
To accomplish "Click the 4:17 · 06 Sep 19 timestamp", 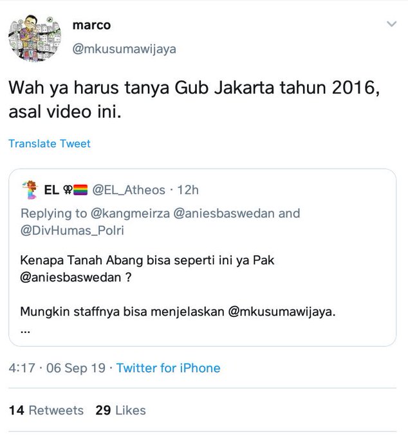I will coord(57,368).
